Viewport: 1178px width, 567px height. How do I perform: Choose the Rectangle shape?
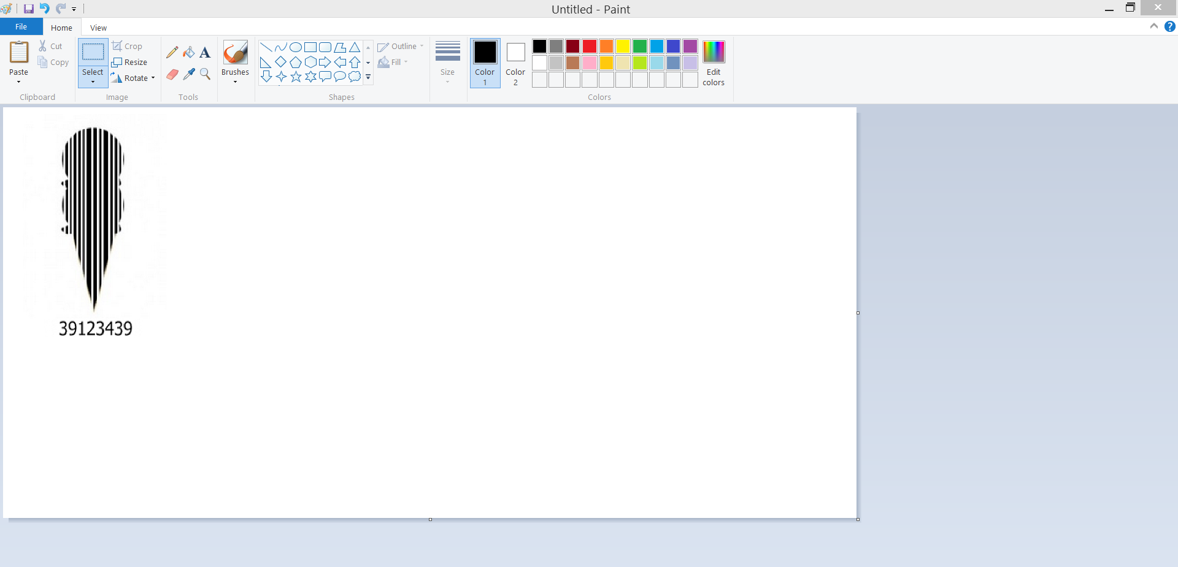pyautogui.click(x=310, y=47)
